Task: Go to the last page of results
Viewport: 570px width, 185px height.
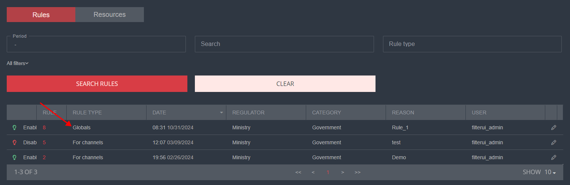Action: 358,172
